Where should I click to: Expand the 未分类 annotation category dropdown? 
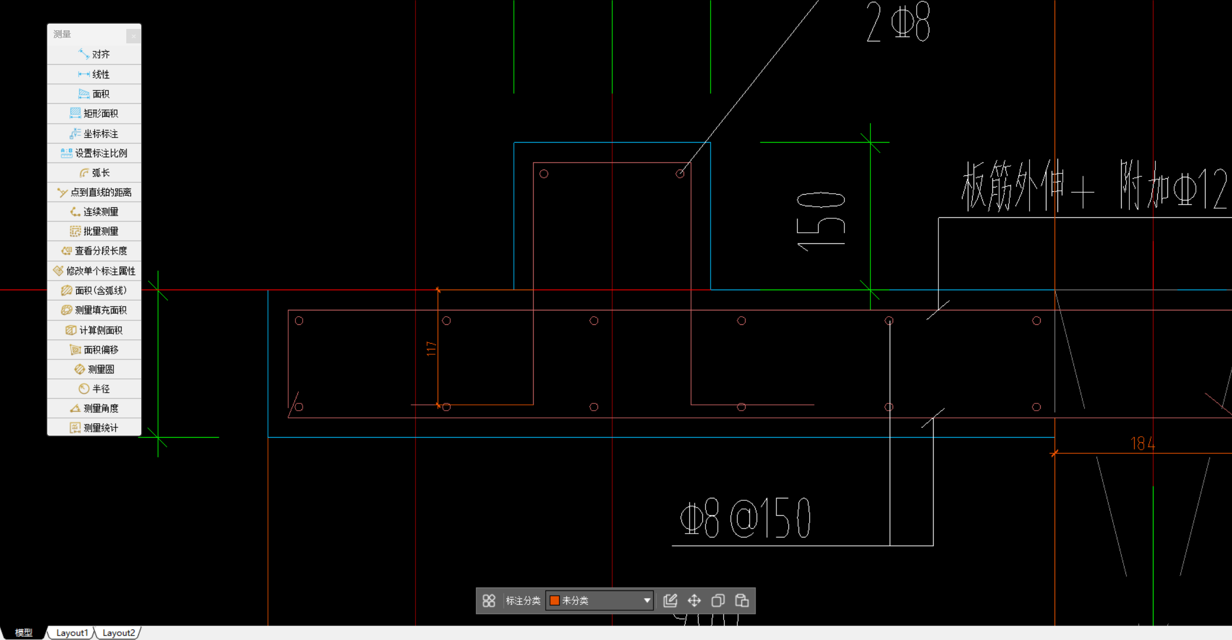599,600
